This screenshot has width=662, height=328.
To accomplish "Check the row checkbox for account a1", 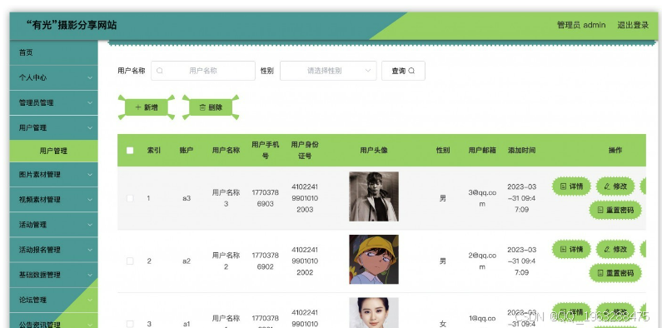I will point(130,324).
